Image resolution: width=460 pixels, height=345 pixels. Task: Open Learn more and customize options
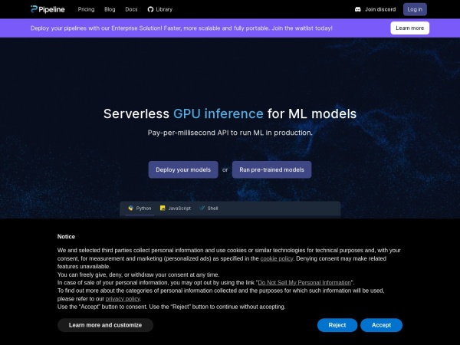click(105, 325)
